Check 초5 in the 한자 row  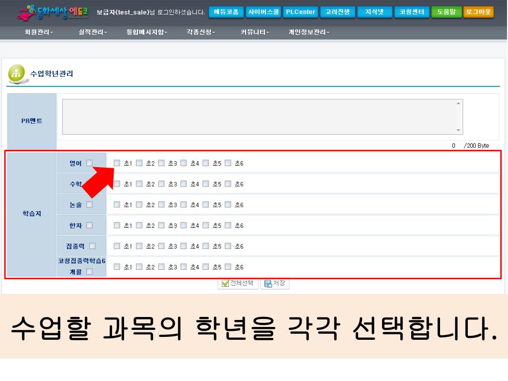pyautogui.click(x=206, y=225)
